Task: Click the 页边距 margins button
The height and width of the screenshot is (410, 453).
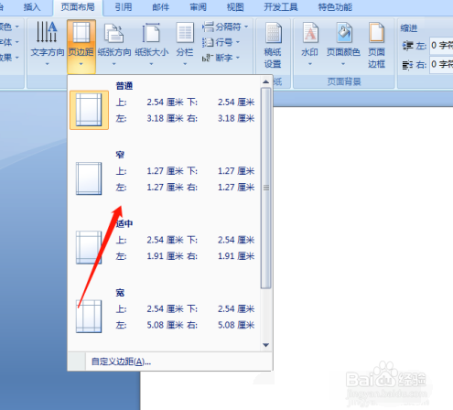Action: tap(81, 47)
